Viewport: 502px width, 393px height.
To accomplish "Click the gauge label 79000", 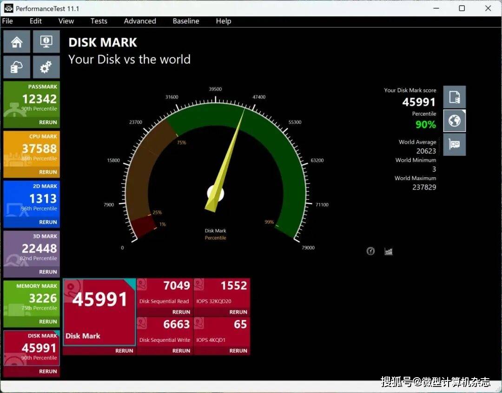I will click(308, 247).
